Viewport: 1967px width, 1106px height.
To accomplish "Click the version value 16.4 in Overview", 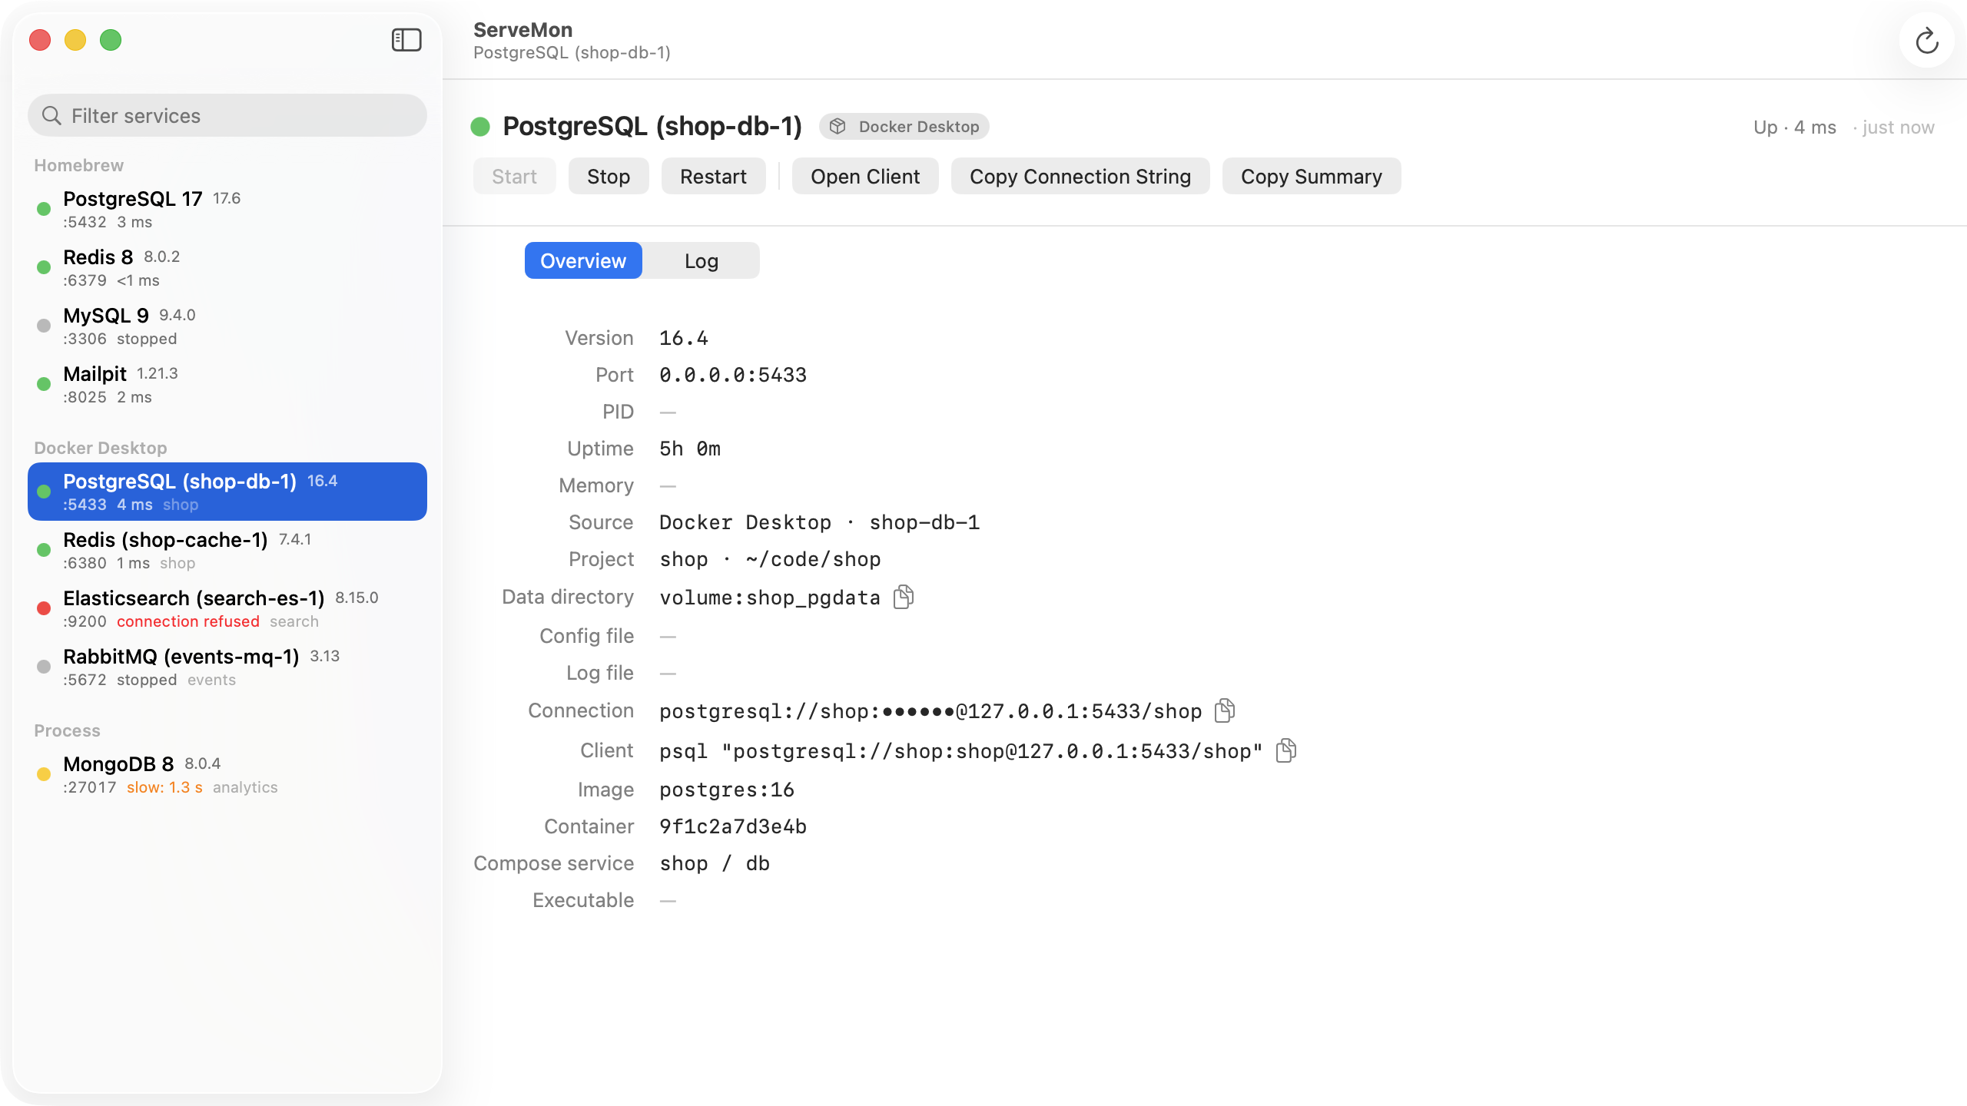I will [x=684, y=338].
